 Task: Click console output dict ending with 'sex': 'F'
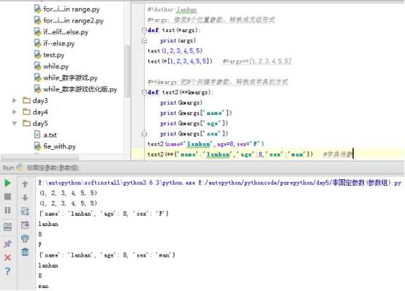[x=104, y=213]
